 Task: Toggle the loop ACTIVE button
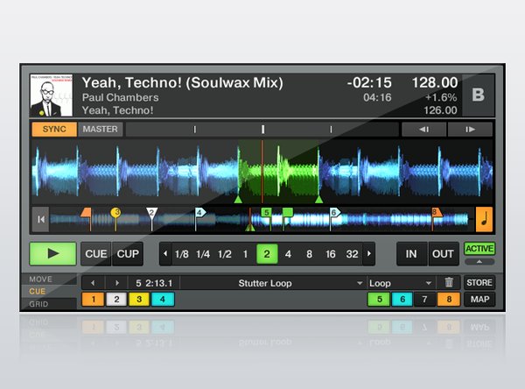coord(479,249)
